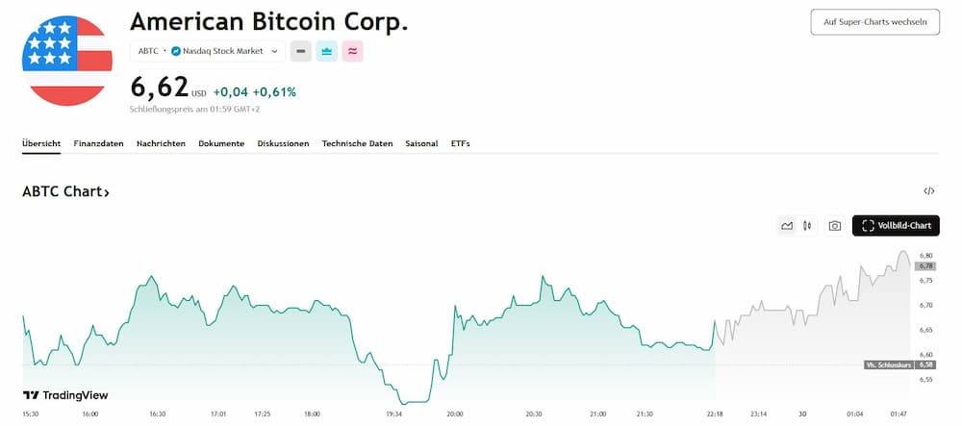Image resolution: width=962 pixels, height=426 pixels.
Task: Click the Vh. Schlusskurs 6,58 price marker
Action: coord(900,365)
